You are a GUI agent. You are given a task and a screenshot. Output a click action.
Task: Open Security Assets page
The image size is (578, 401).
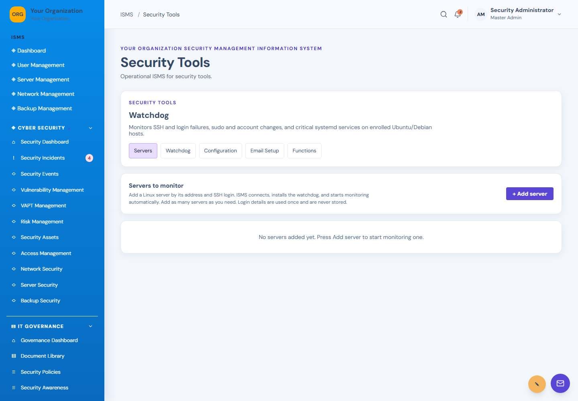(x=39, y=237)
